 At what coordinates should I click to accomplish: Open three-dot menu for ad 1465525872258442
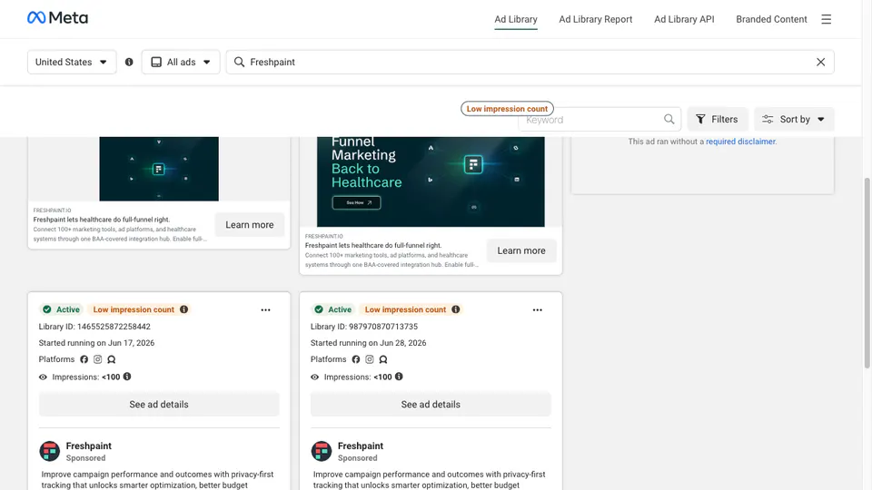tap(265, 310)
